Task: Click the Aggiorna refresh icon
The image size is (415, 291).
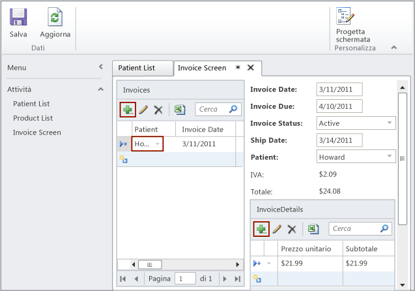Action: click(x=55, y=17)
